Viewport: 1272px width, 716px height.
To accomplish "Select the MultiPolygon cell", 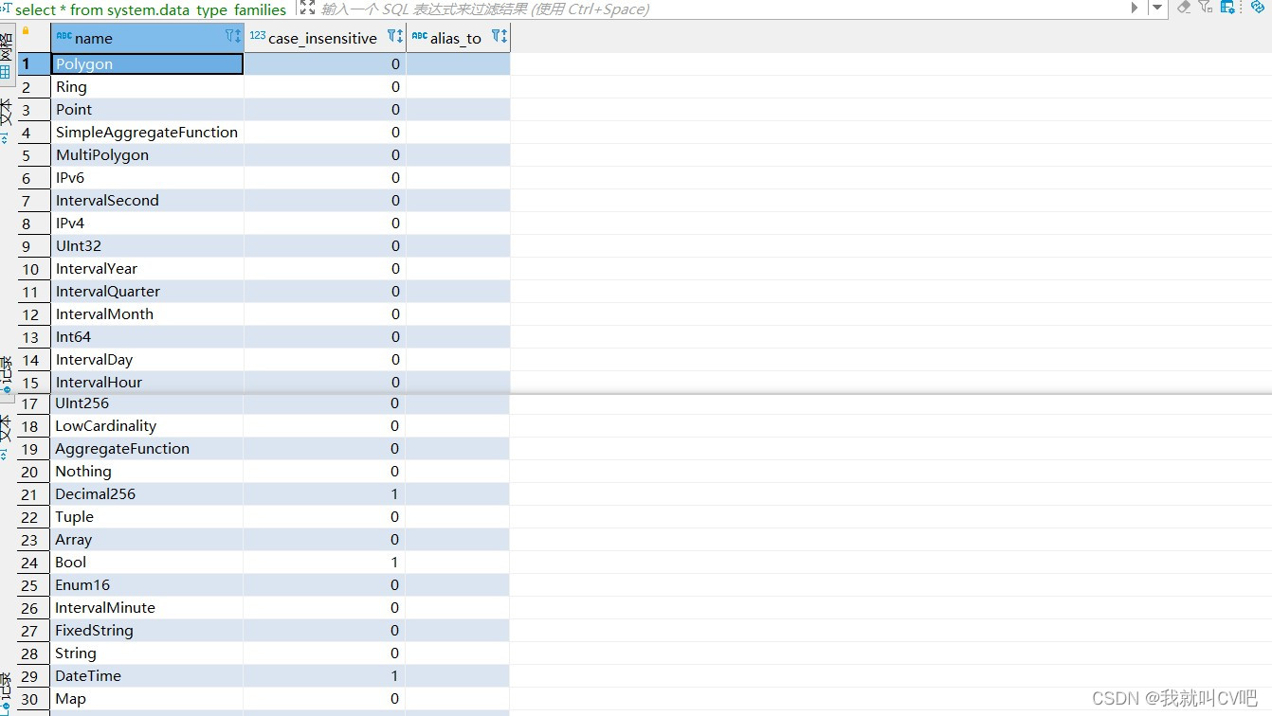I will (148, 155).
